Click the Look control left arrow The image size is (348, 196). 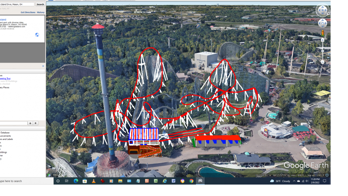(319, 10)
